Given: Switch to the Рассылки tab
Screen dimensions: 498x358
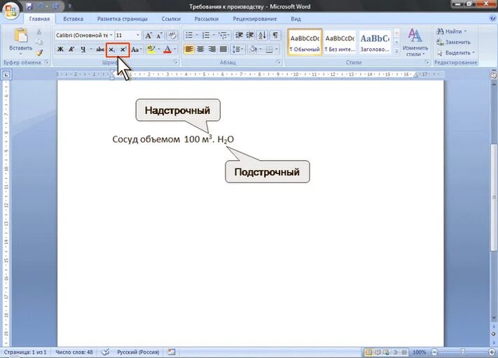Looking at the screenshot, I should [207, 19].
